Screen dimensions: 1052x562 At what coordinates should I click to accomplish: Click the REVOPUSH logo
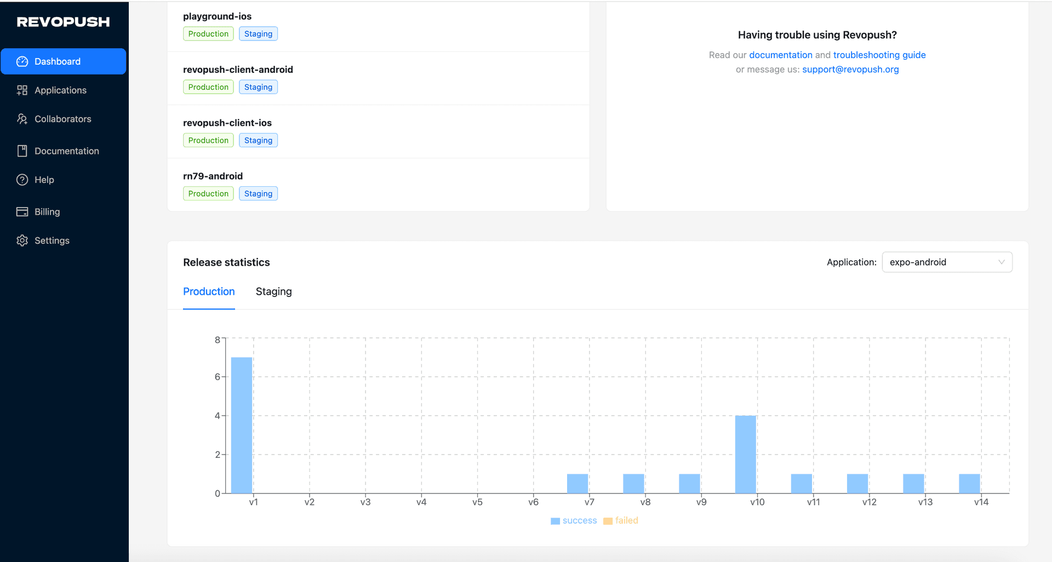tap(63, 22)
